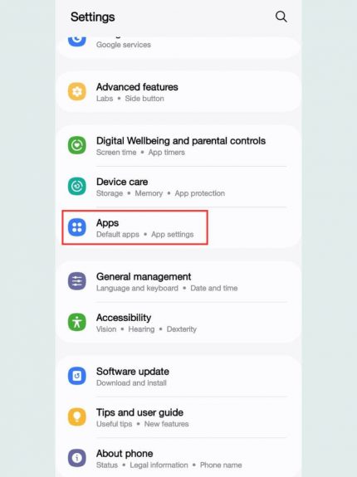Open Digital Wellbeing and parental controls
This screenshot has width=357, height=477.
pos(178,146)
